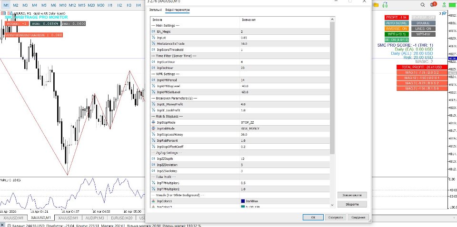
Task: Select the H4 timeframe button
Action: (139, 5)
